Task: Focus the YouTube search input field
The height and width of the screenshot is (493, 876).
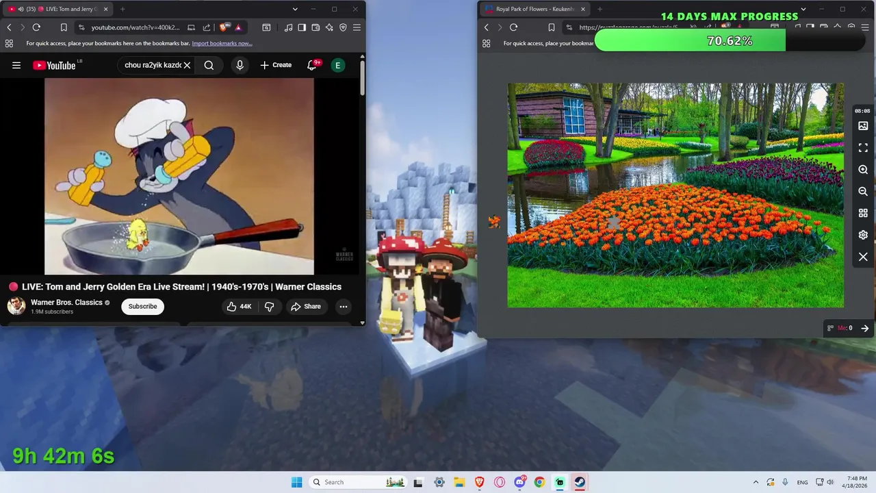Action: pos(153,65)
